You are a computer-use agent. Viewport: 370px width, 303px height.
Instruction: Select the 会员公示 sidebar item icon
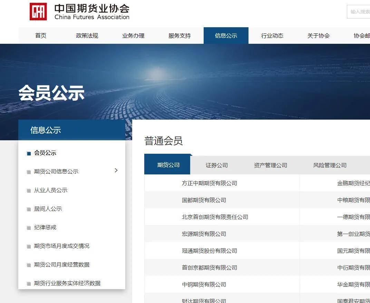pyautogui.click(x=29, y=153)
